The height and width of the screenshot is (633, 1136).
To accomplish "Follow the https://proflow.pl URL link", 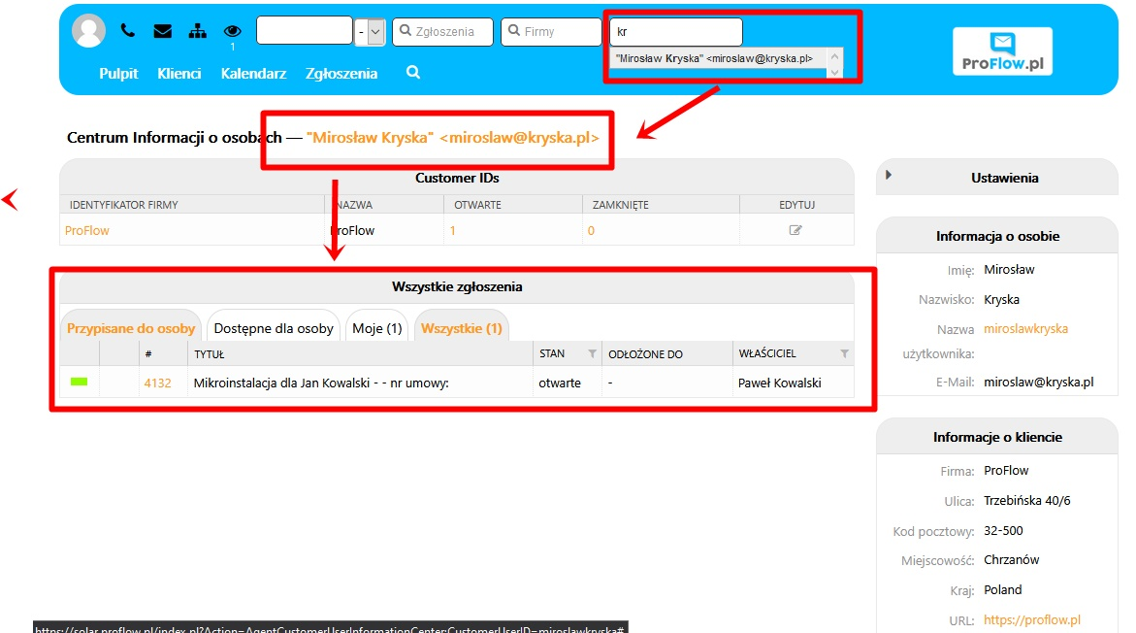I will point(1031,620).
